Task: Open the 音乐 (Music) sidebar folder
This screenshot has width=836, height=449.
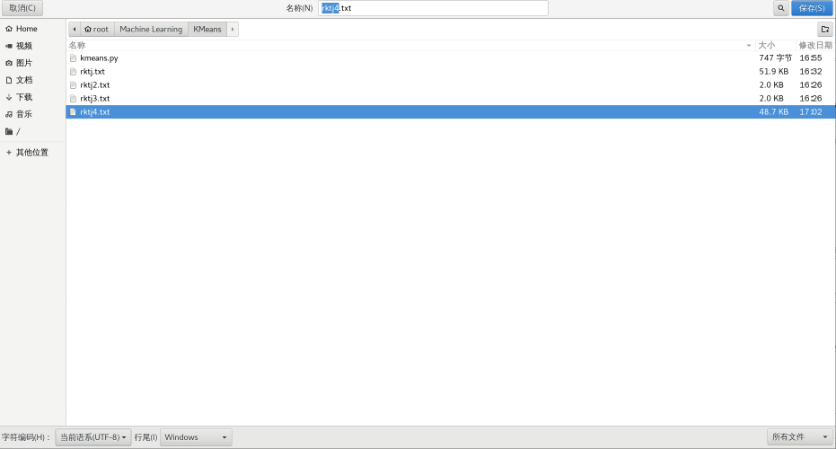Action: tap(23, 114)
